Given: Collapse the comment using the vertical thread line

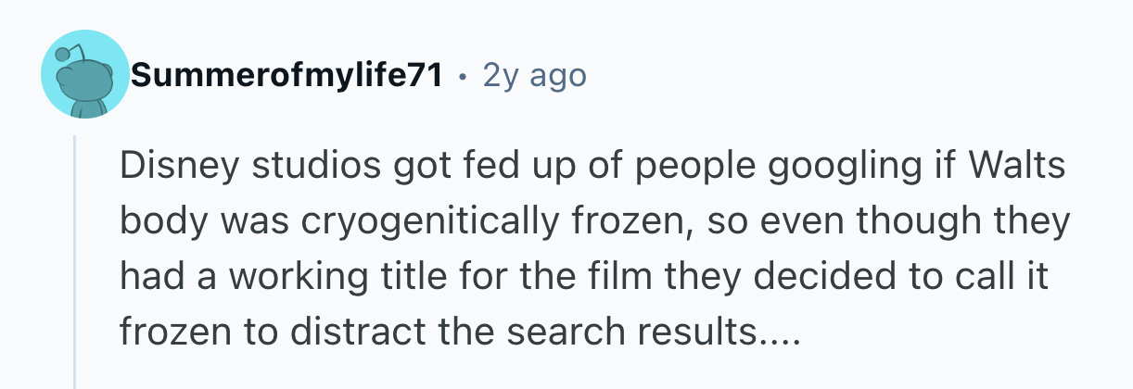Looking at the screenshot, I should [75, 259].
